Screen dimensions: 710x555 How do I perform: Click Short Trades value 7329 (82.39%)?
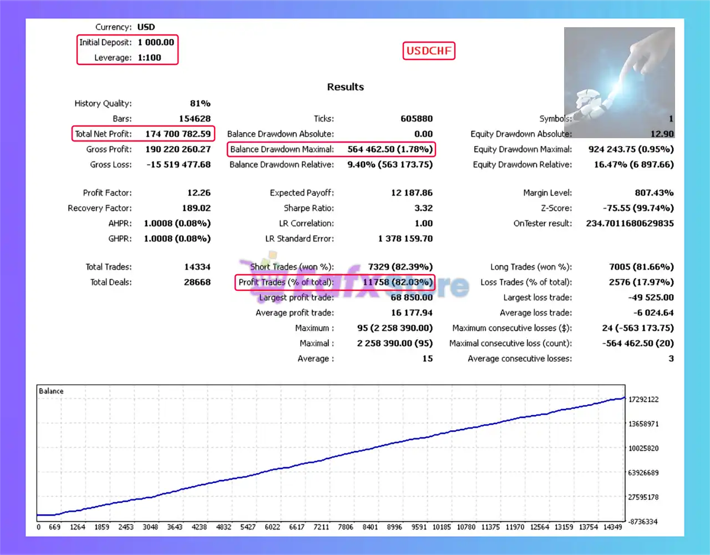point(400,266)
